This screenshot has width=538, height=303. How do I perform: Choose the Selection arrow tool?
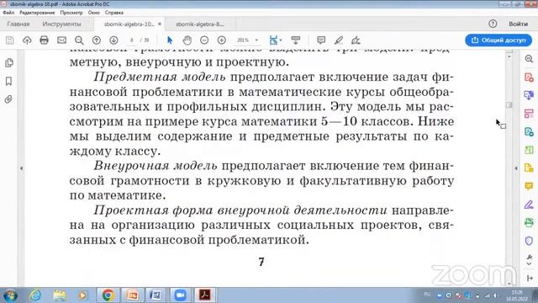(x=170, y=40)
